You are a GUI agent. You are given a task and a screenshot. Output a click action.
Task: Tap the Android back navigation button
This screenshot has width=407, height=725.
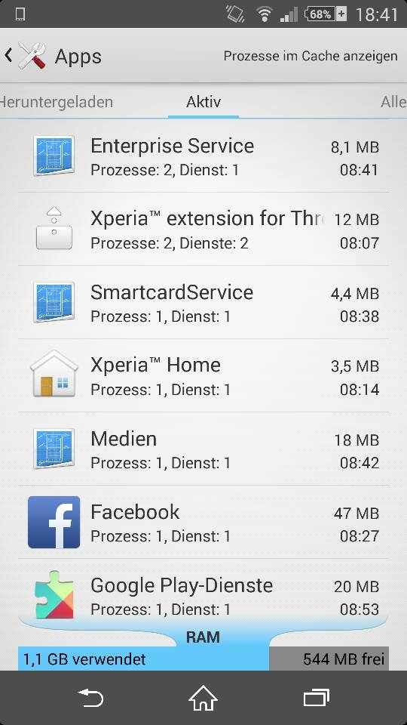tap(90, 698)
